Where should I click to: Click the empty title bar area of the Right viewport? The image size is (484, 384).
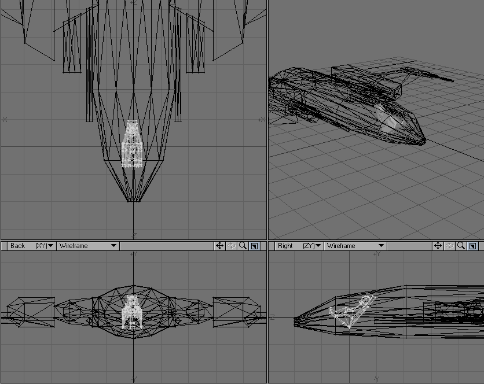pyautogui.click(x=410, y=246)
